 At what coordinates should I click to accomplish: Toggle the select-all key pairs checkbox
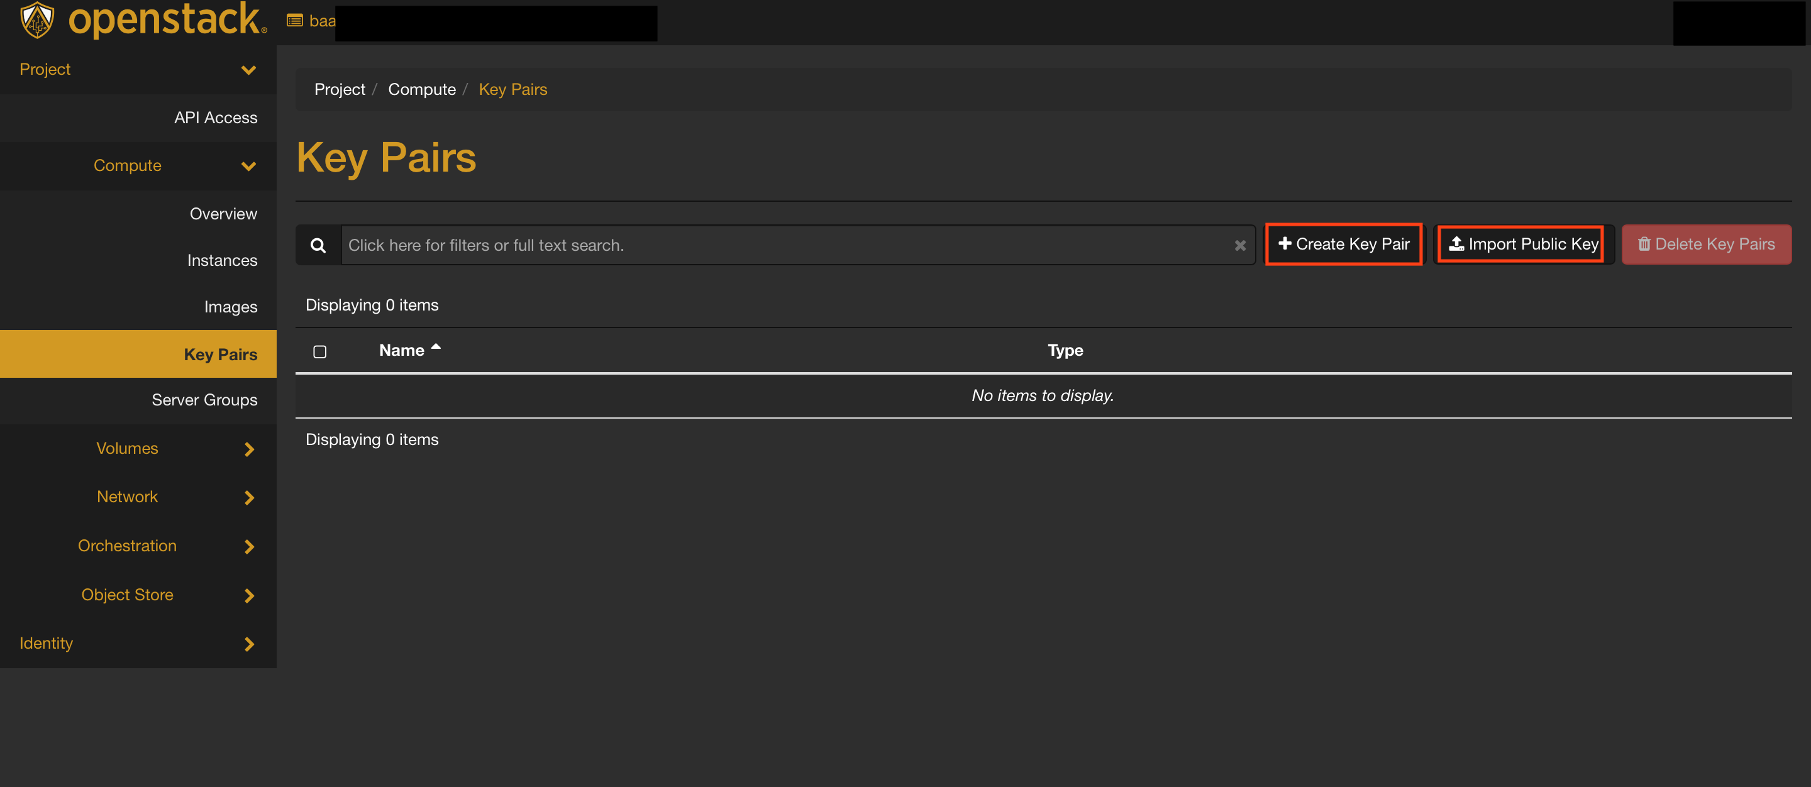(320, 351)
